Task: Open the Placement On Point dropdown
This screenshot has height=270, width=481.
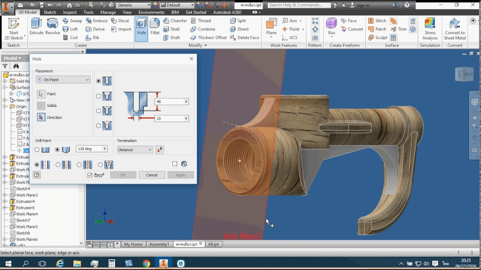Action: click(63, 80)
